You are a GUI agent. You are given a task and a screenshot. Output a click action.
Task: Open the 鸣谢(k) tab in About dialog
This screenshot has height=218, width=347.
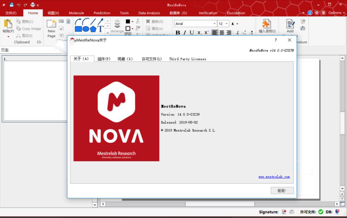coord(125,59)
